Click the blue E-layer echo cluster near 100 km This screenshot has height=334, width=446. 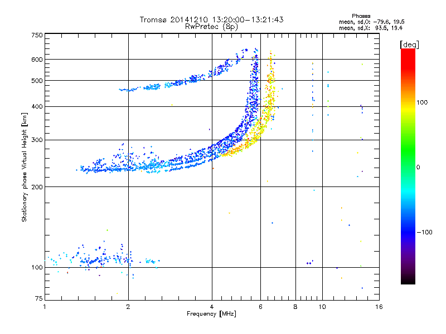[x=103, y=259]
